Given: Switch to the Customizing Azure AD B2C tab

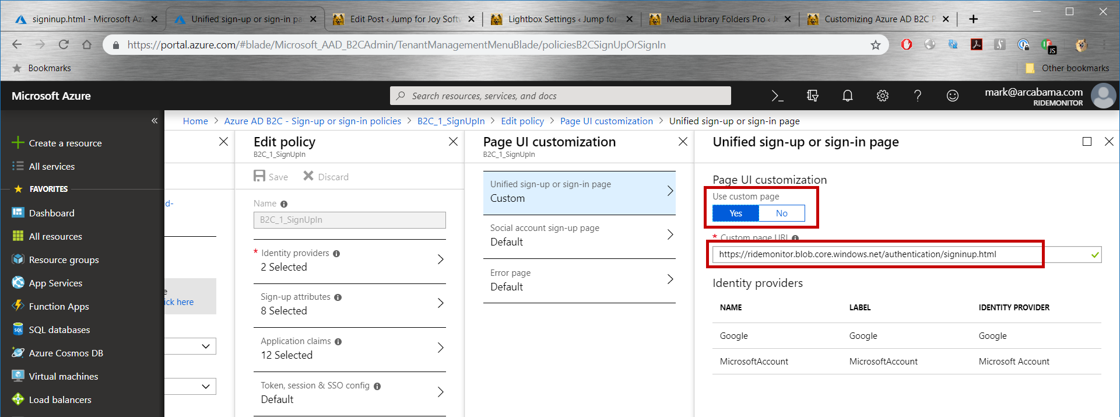Looking at the screenshot, I should pyautogui.click(x=877, y=19).
